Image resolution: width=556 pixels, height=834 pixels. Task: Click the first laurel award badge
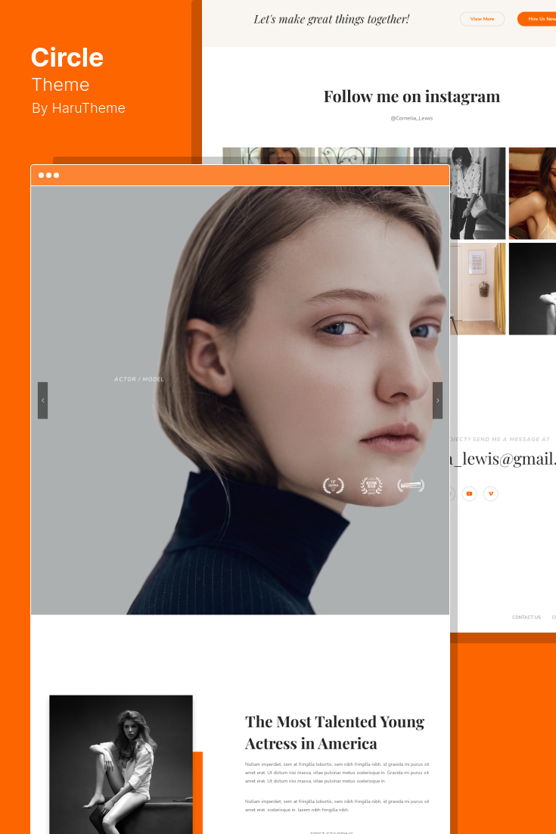[334, 485]
